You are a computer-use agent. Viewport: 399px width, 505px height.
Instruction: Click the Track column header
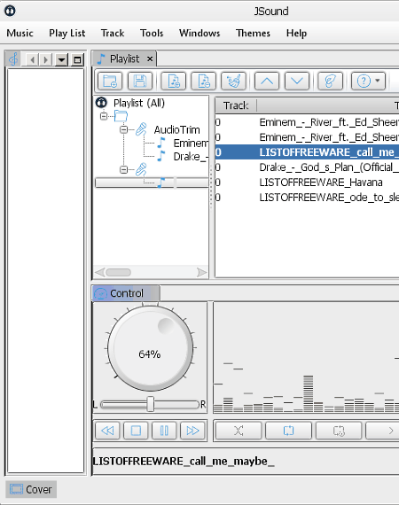point(236,105)
